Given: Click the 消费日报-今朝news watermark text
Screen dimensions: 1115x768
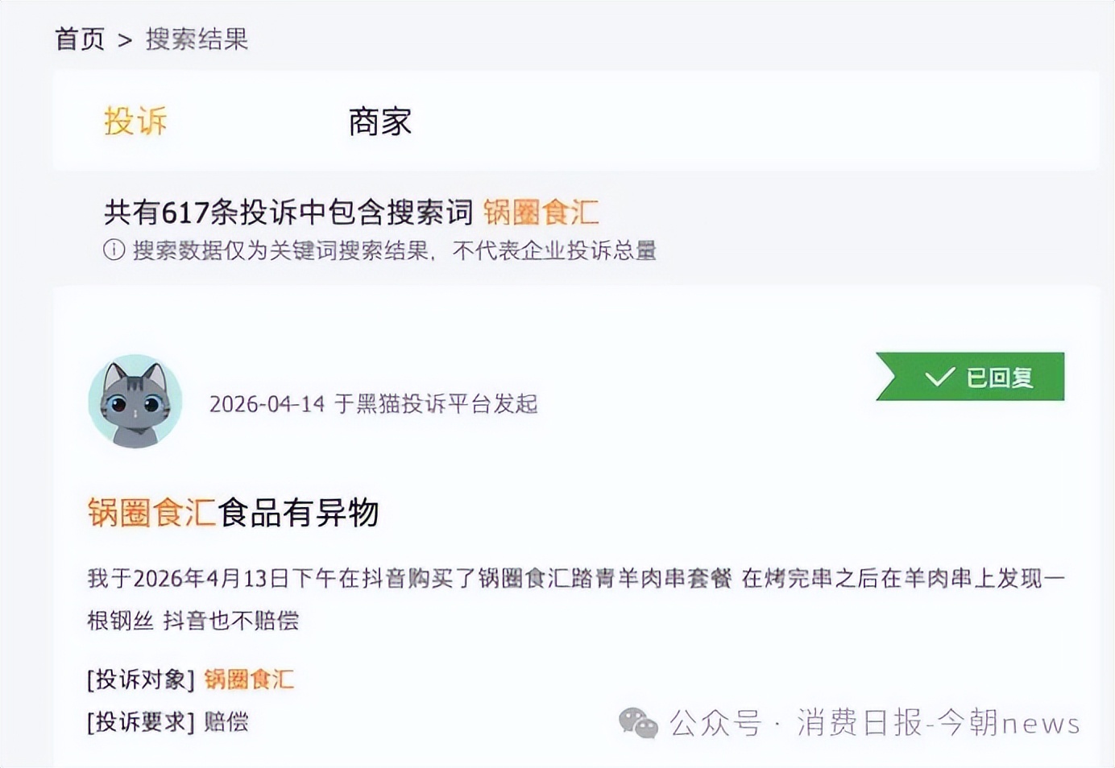Looking at the screenshot, I should (939, 723).
